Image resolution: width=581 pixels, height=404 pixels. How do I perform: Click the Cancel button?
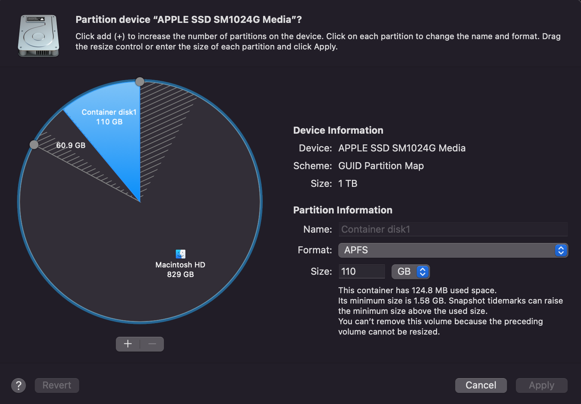(481, 386)
